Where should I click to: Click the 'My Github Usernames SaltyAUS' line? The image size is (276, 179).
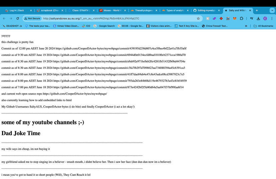(68, 106)
